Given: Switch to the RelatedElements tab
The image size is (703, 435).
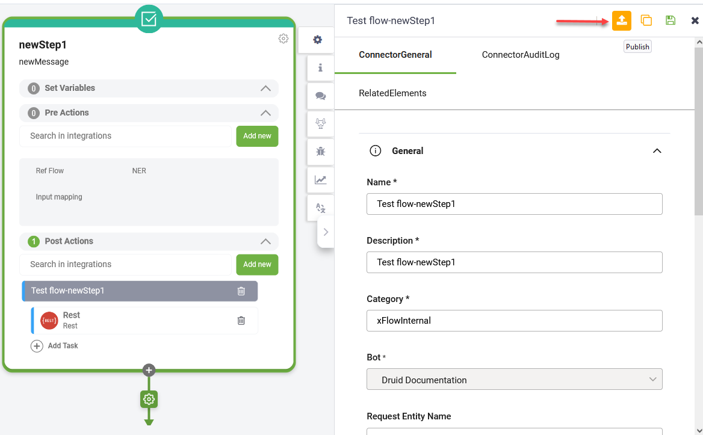Looking at the screenshot, I should tap(392, 93).
